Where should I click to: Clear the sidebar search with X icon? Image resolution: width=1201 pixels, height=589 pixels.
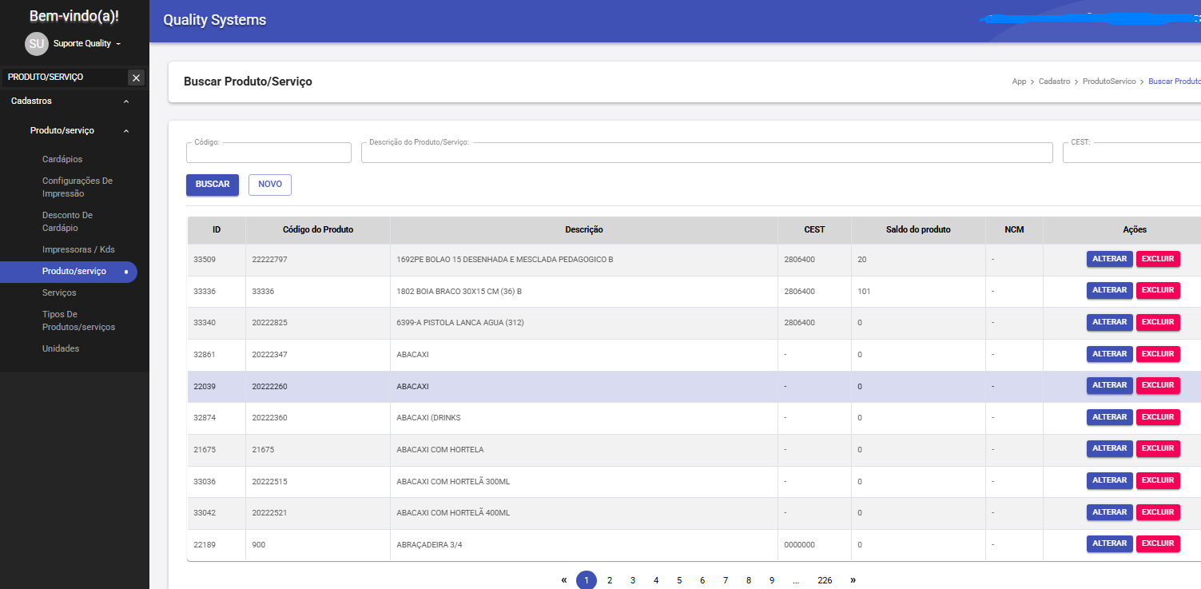[137, 78]
